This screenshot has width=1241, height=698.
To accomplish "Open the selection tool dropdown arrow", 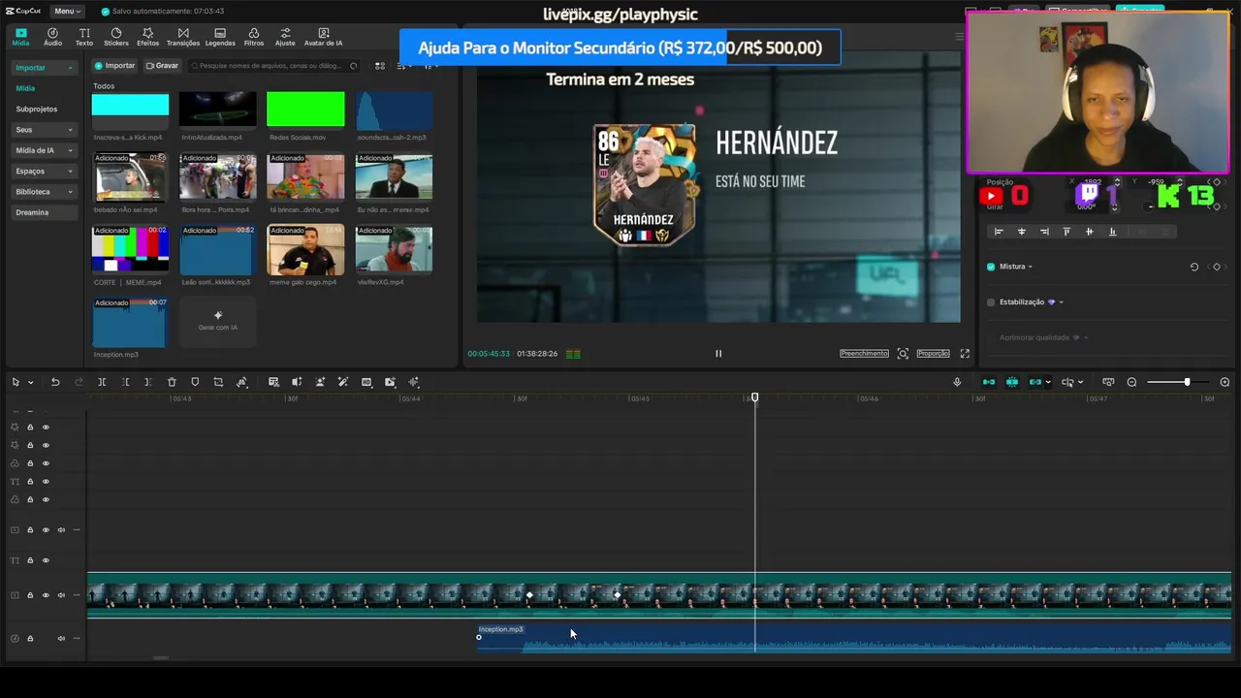I will pos(30,382).
